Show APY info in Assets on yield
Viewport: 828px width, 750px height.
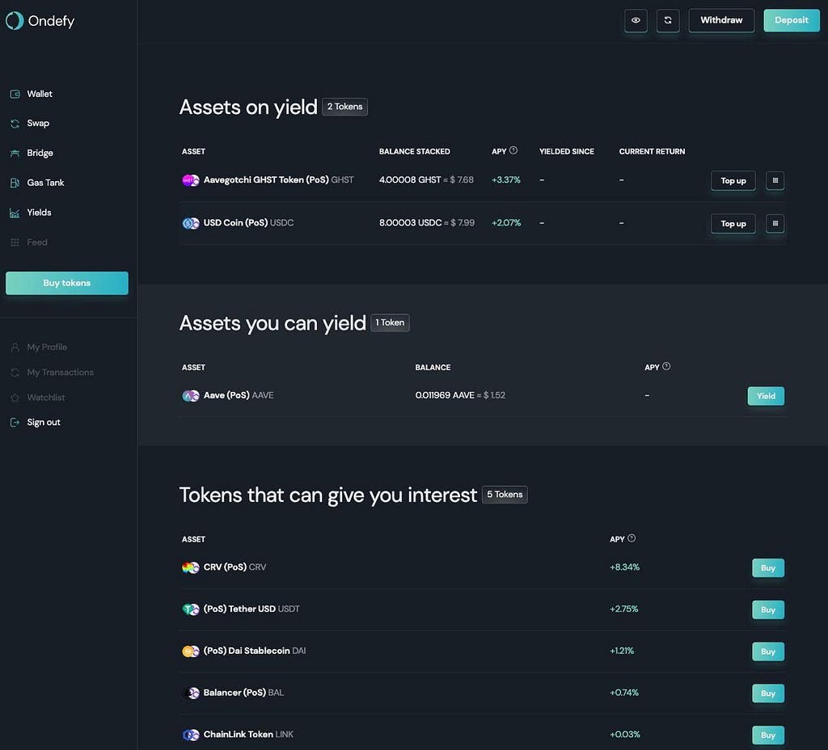point(513,151)
